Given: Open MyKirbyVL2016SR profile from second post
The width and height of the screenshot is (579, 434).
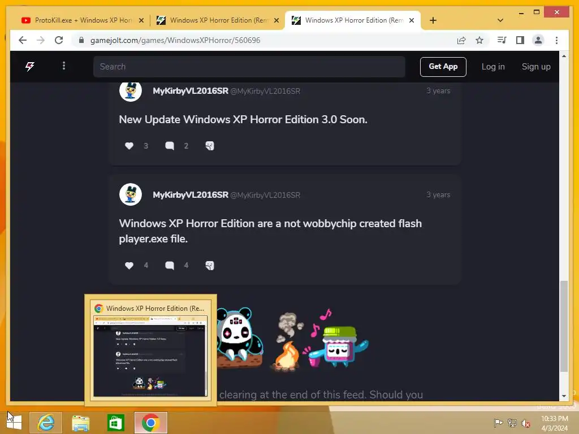Looking at the screenshot, I should coord(191,195).
